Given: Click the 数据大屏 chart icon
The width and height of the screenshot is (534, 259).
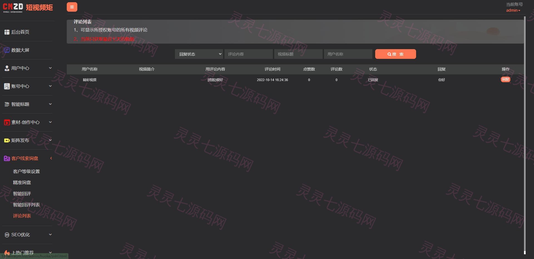Looking at the screenshot, I should click(7, 50).
